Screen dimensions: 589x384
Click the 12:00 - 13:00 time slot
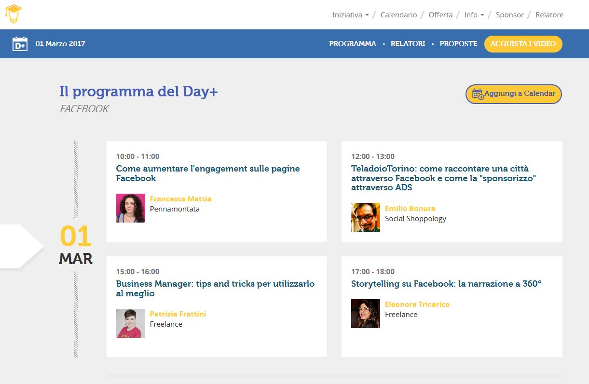(373, 157)
